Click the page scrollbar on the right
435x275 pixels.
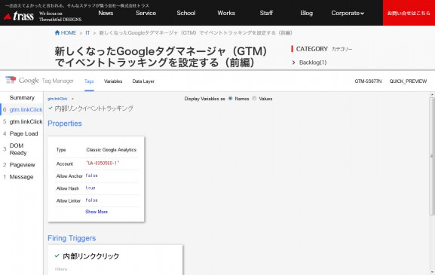[x=432, y=155]
